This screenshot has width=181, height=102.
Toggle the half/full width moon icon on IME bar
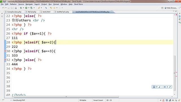tap(159, 87)
